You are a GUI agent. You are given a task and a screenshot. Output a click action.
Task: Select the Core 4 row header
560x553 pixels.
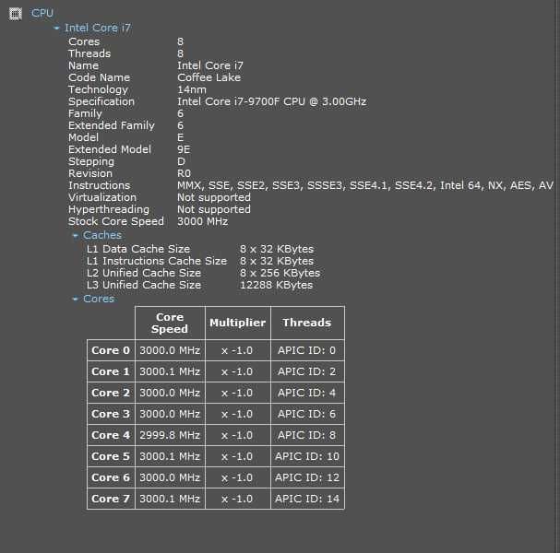111,435
